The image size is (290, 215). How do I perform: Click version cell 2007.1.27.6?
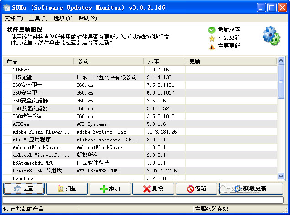tap(162, 171)
